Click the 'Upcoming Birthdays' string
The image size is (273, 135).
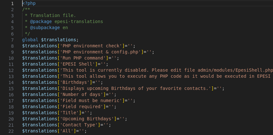pyautogui.click(x=87, y=119)
